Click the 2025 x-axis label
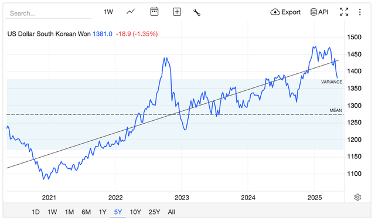The width and height of the screenshot is (375, 224). [x=315, y=198]
